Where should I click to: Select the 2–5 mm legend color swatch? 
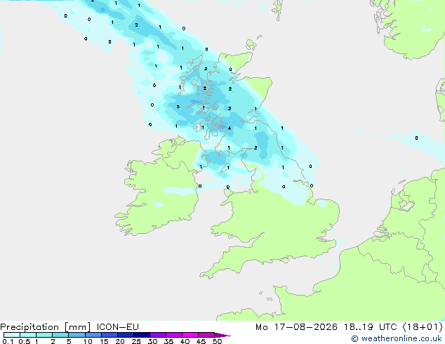coord(60,335)
